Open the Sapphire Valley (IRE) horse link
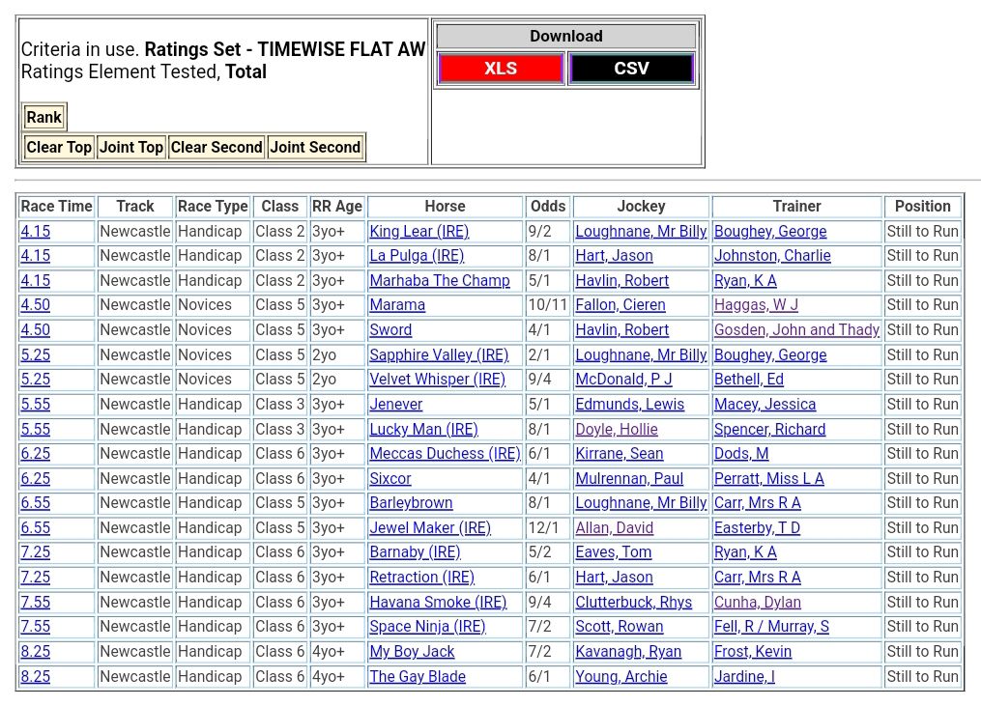Viewport: 981px width, 706px height. click(x=438, y=355)
